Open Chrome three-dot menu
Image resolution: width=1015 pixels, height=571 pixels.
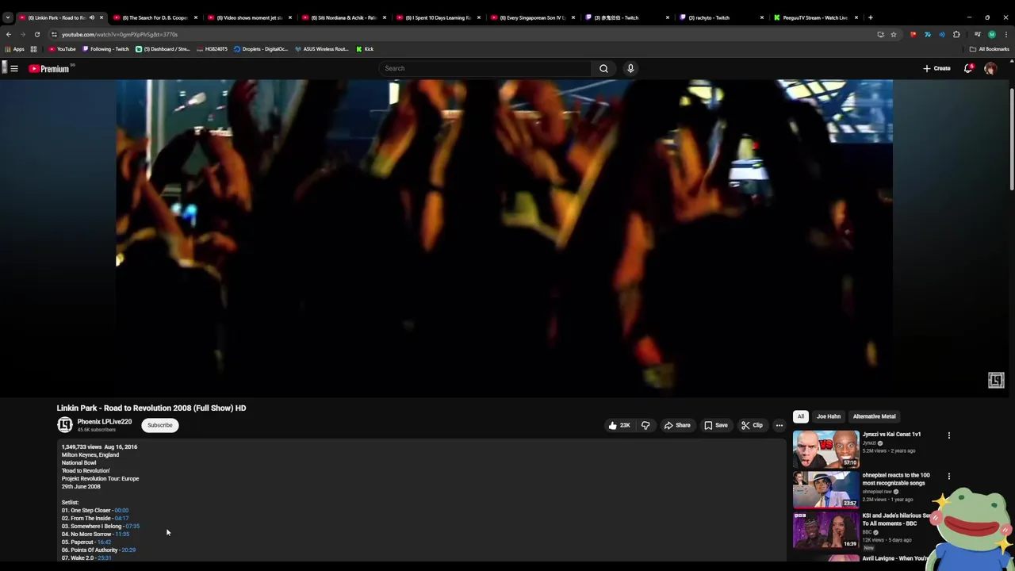tap(1006, 34)
